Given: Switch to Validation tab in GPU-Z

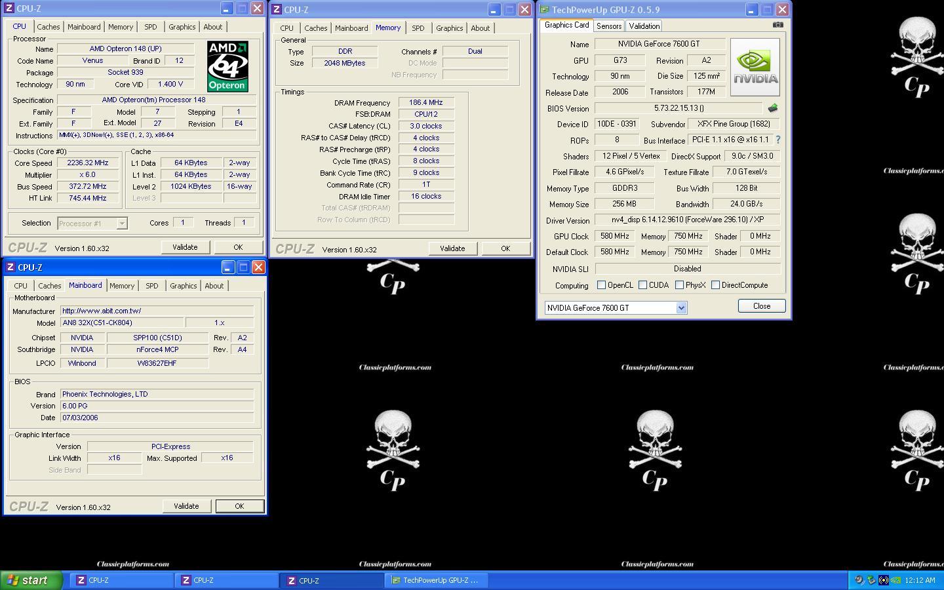Looking at the screenshot, I should coord(644,26).
